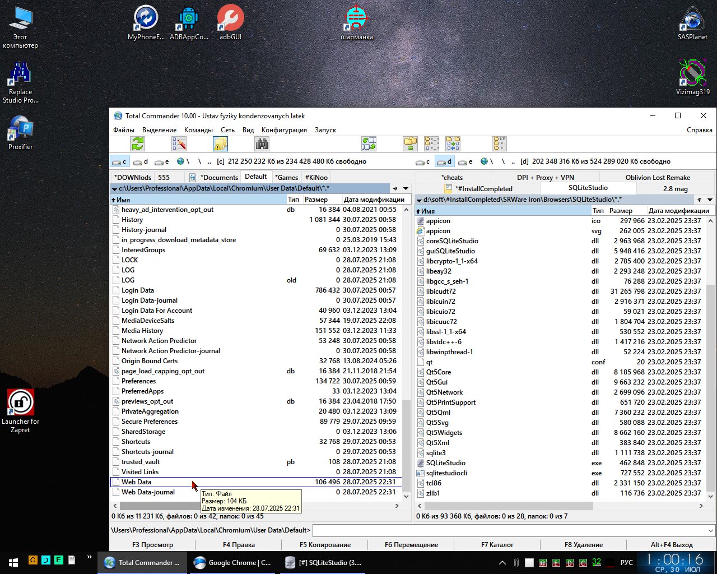Expand the command line history dropdown
The width and height of the screenshot is (717, 574).
tap(711, 530)
